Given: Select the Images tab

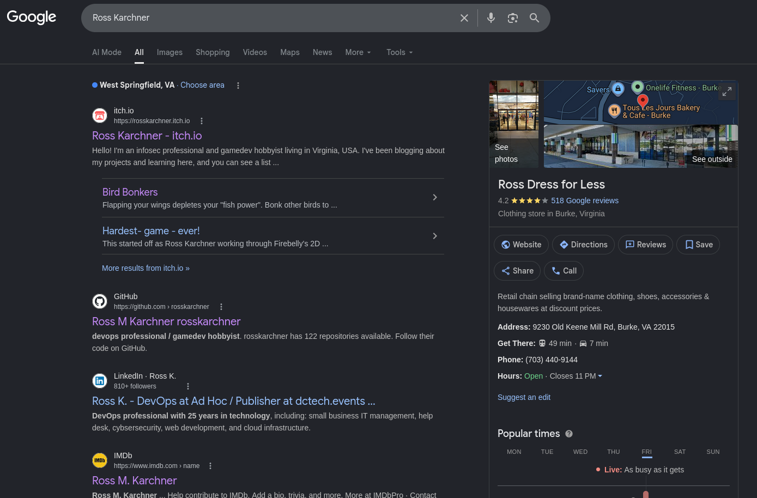Looking at the screenshot, I should pyautogui.click(x=169, y=52).
